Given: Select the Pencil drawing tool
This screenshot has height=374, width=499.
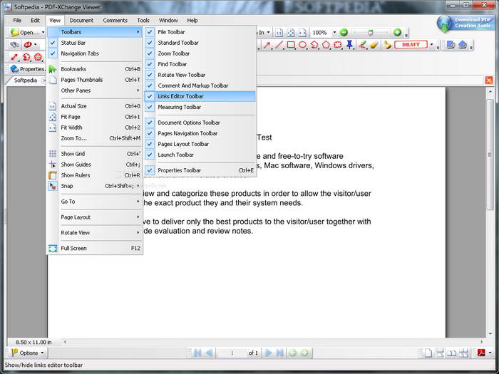Looking at the screenshot, I should [x=362, y=45].
